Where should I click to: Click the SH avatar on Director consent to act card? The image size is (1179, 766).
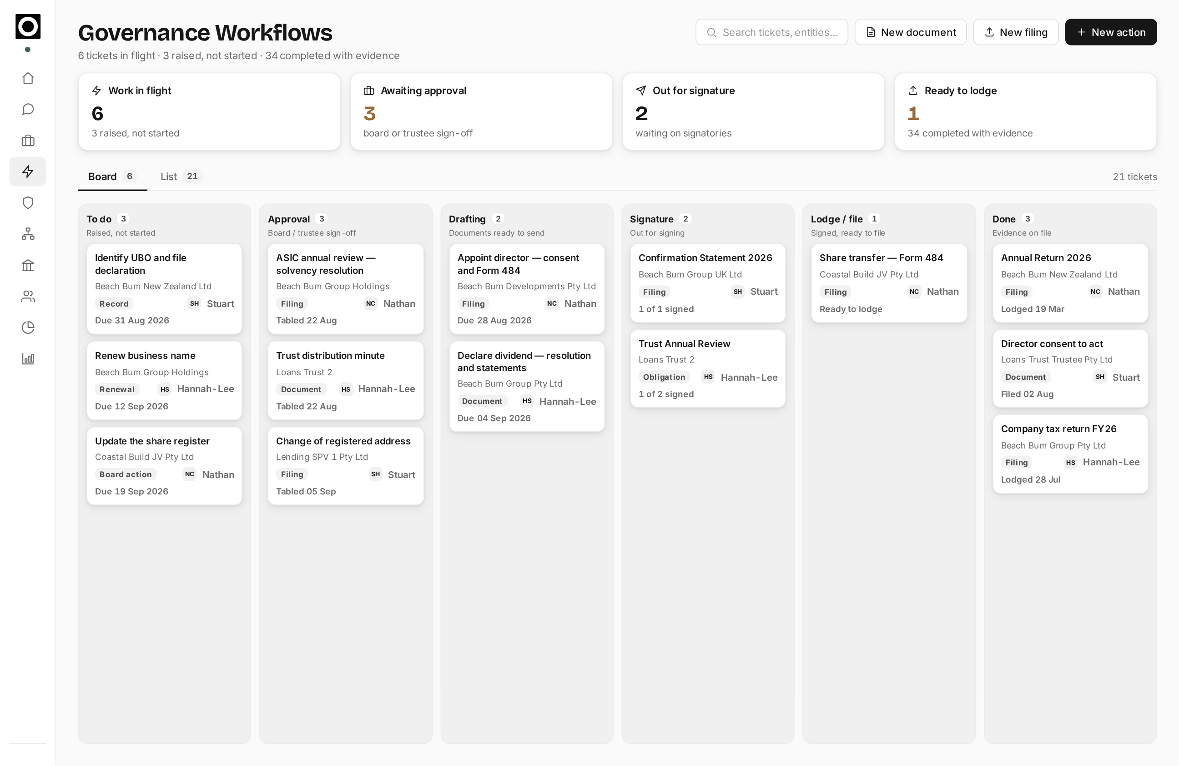pos(1100,377)
